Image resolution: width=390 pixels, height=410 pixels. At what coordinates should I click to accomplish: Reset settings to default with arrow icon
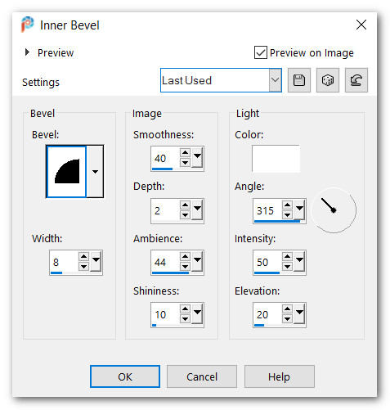pyautogui.click(x=356, y=80)
